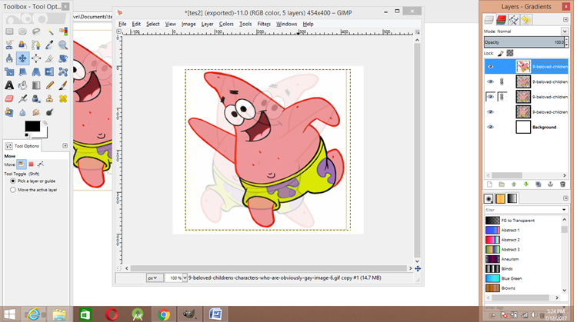
Task: Hide the Background layer with eye icon
Action: coord(490,127)
